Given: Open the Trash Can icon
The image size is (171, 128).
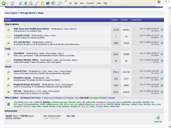Looking at the screenshot, I should coord(158,118).
